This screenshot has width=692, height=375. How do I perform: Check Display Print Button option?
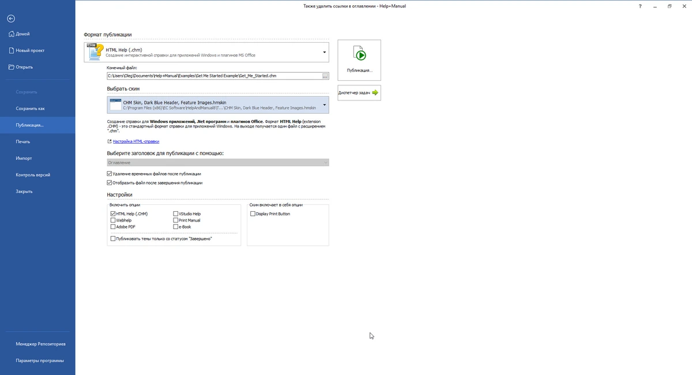253,214
